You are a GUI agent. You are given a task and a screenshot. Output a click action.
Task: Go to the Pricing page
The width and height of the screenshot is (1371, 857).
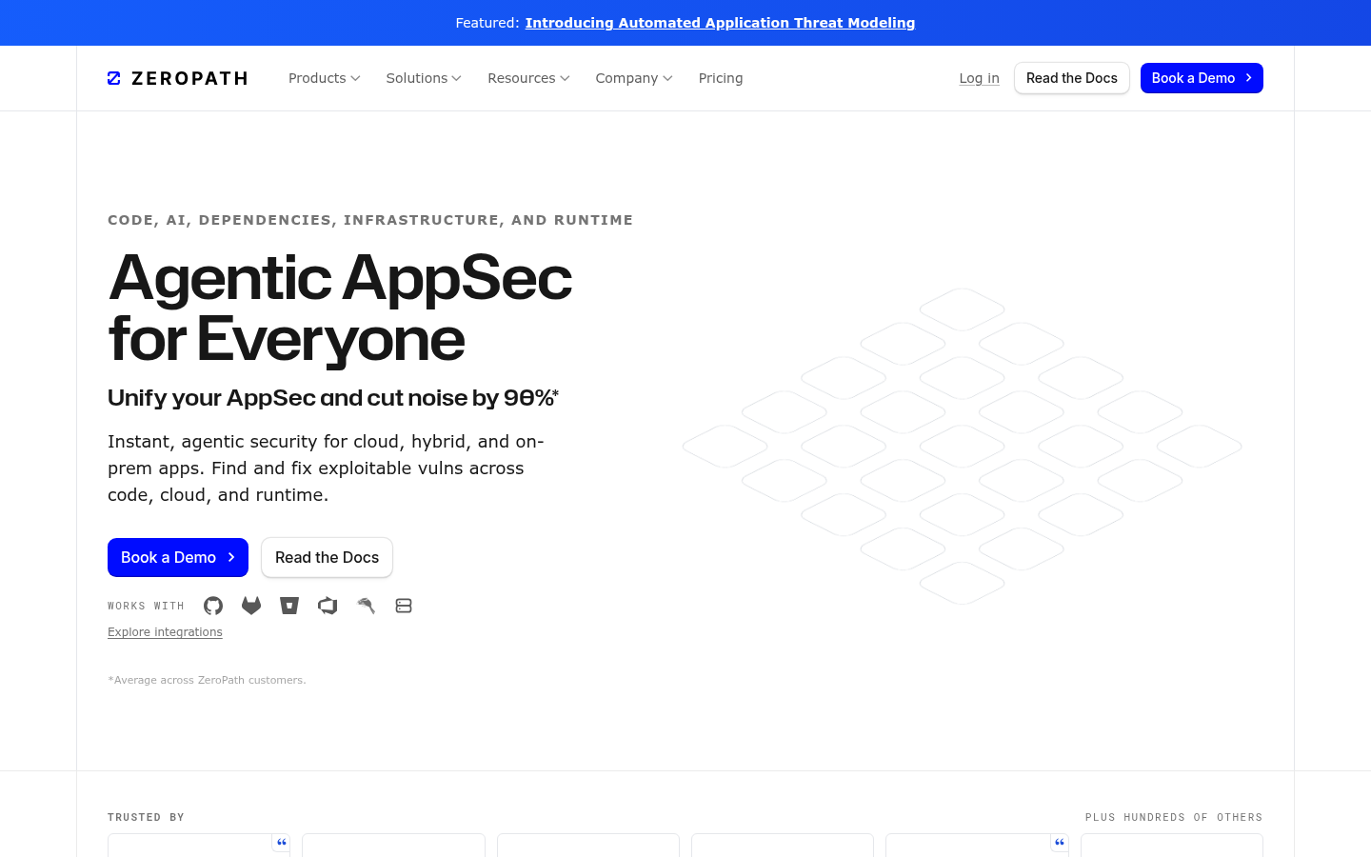[x=721, y=78]
